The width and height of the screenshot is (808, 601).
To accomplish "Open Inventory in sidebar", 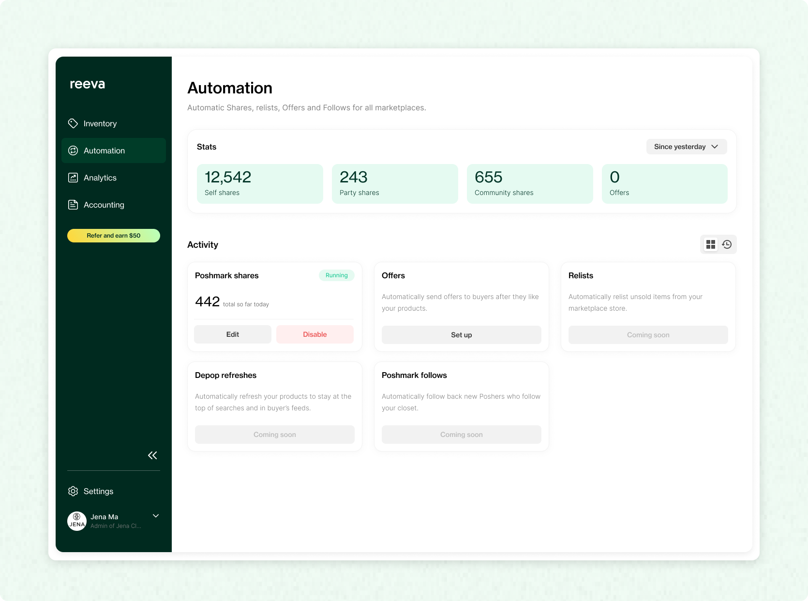I will pyautogui.click(x=114, y=123).
